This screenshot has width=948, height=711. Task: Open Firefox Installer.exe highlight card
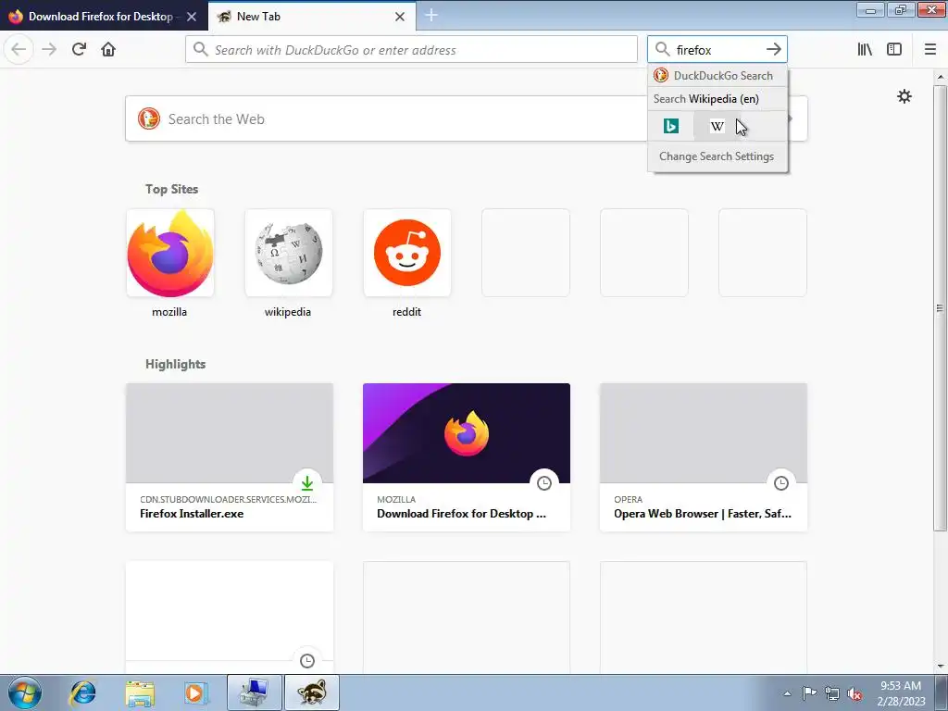(230, 457)
